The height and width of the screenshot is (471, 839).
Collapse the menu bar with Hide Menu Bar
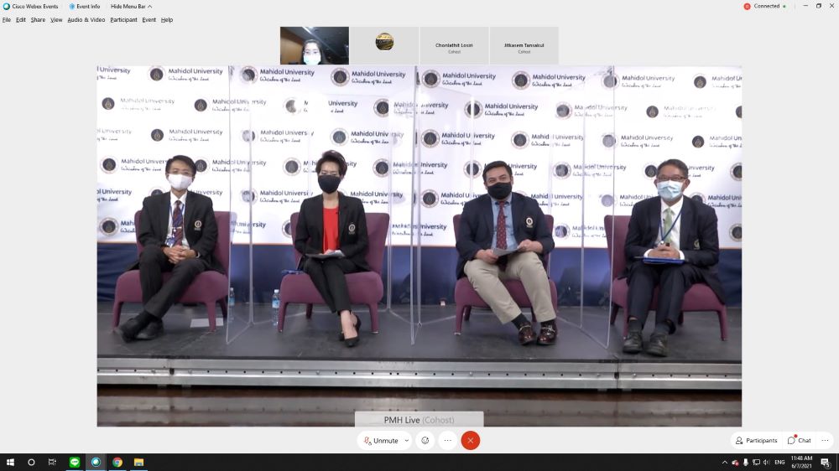[x=131, y=6]
